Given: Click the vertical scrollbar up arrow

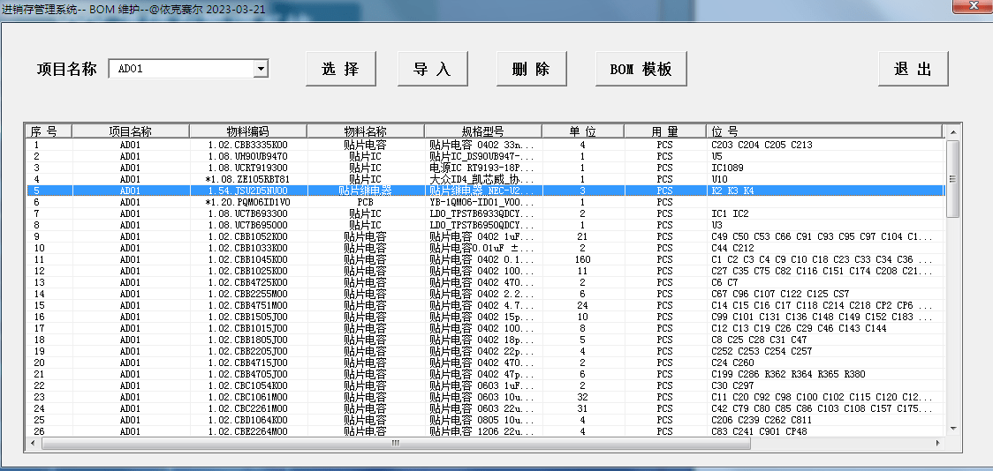Looking at the screenshot, I should coord(952,131).
